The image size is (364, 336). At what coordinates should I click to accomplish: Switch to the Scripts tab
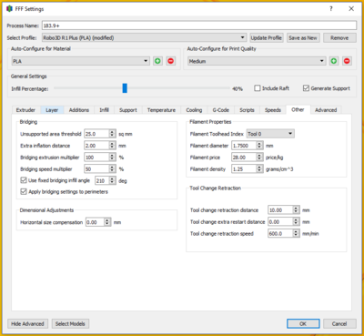pyautogui.click(x=247, y=110)
